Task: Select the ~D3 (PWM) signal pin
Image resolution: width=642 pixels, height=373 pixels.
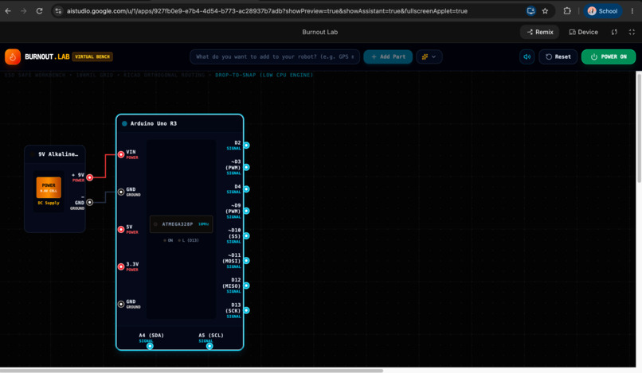Action: pyautogui.click(x=246, y=167)
